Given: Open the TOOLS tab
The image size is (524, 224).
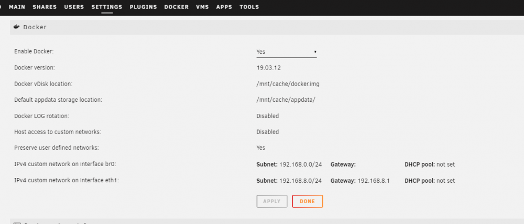Looking at the screenshot, I should point(249,7).
